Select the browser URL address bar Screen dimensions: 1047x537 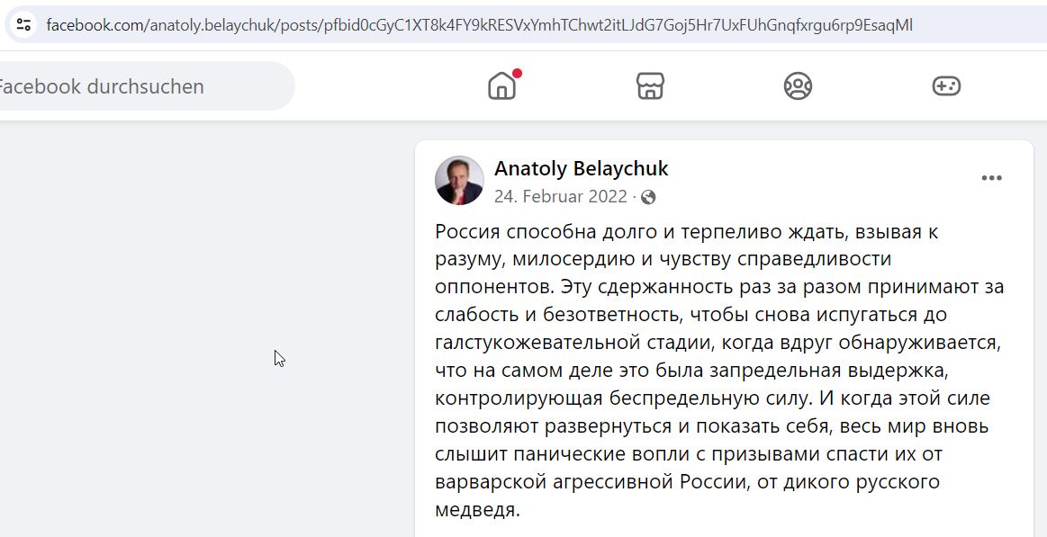coord(479,25)
